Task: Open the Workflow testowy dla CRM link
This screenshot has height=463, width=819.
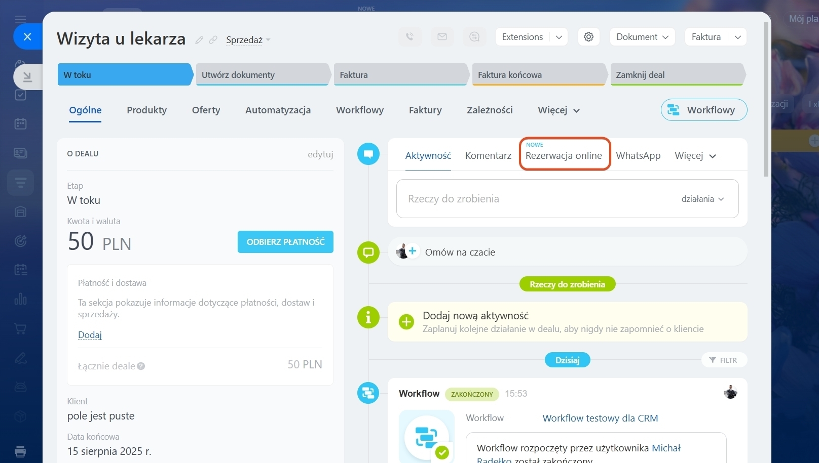Action: click(600, 418)
